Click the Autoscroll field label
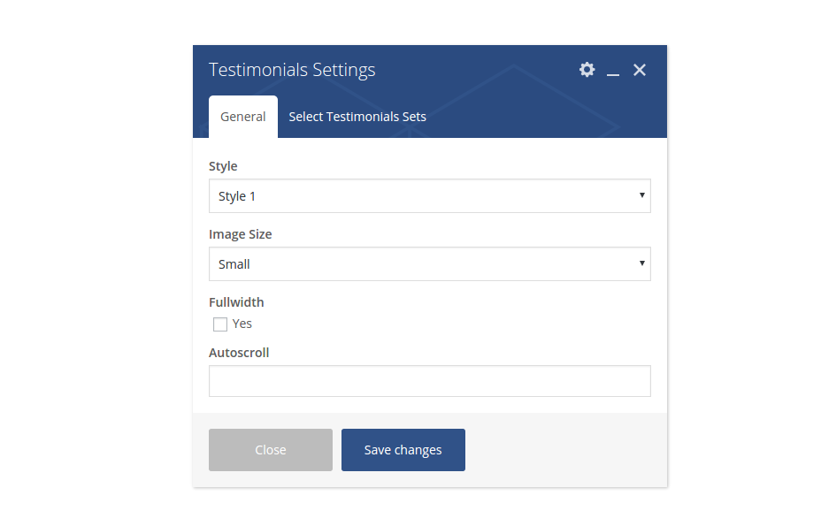The height and width of the screenshot is (526, 821). [x=239, y=353]
